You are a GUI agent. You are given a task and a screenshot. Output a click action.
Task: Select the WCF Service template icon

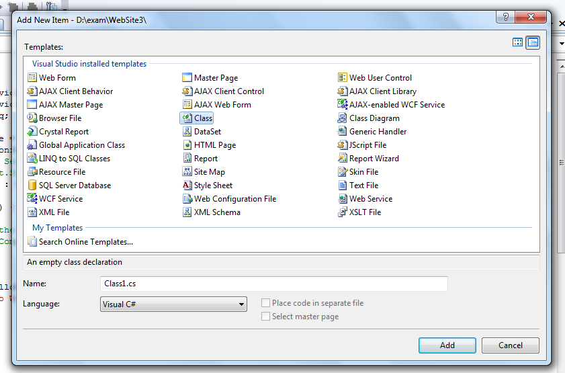32,198
